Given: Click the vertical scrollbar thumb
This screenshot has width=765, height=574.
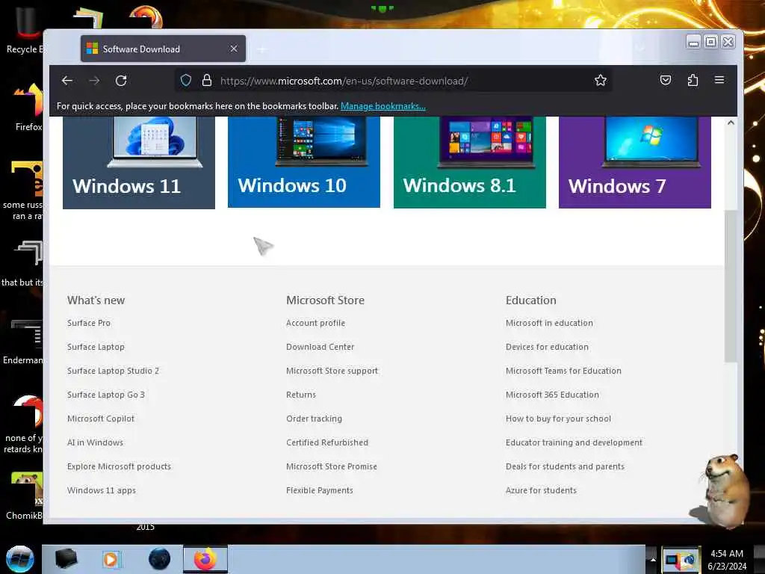Looking at the screenshot, I should [731, 286].
